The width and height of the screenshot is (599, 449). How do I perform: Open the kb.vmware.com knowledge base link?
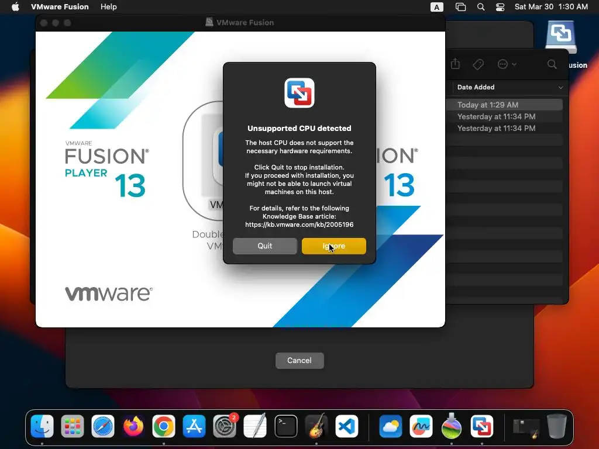tap(299, 224)
